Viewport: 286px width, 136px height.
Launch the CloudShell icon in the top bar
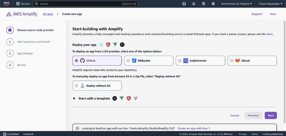click(x=184, y=4)
